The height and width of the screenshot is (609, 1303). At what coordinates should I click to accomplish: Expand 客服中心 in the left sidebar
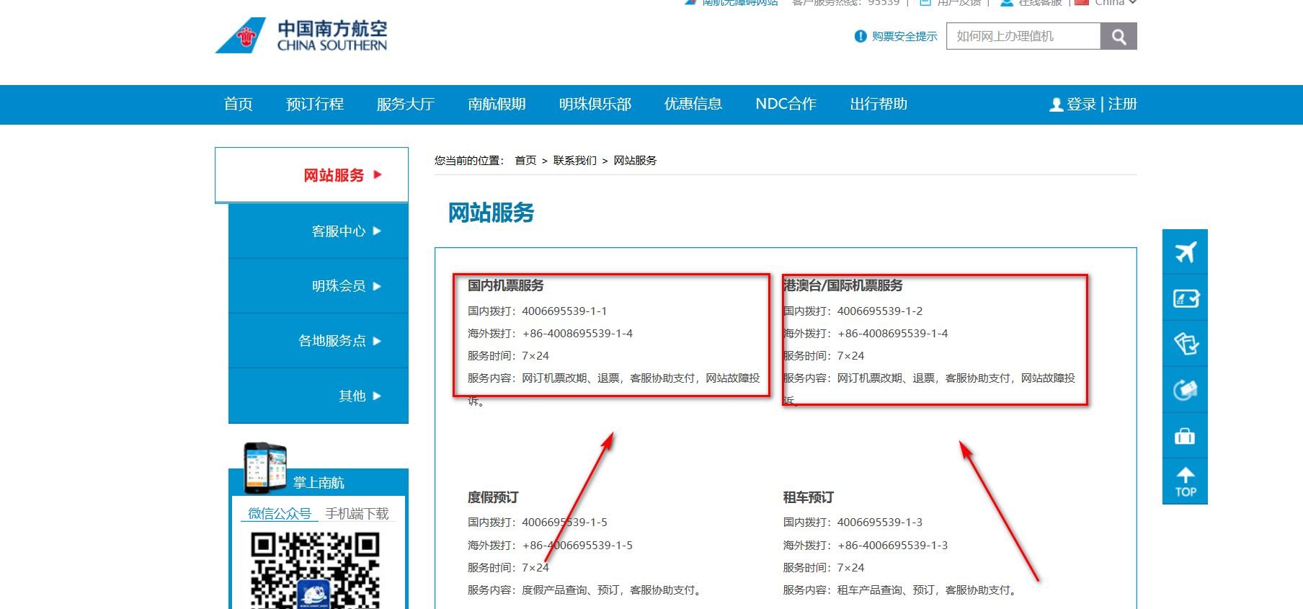319,231
